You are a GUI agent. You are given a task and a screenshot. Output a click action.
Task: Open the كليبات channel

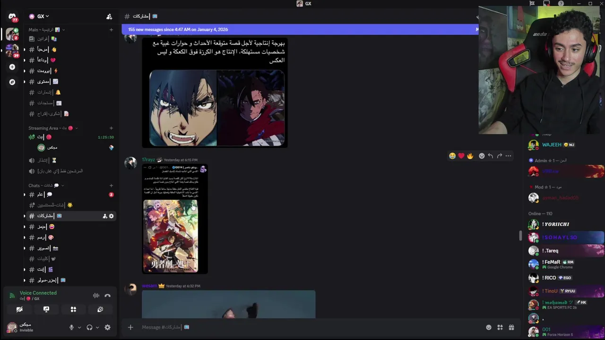tap(71, 259)
